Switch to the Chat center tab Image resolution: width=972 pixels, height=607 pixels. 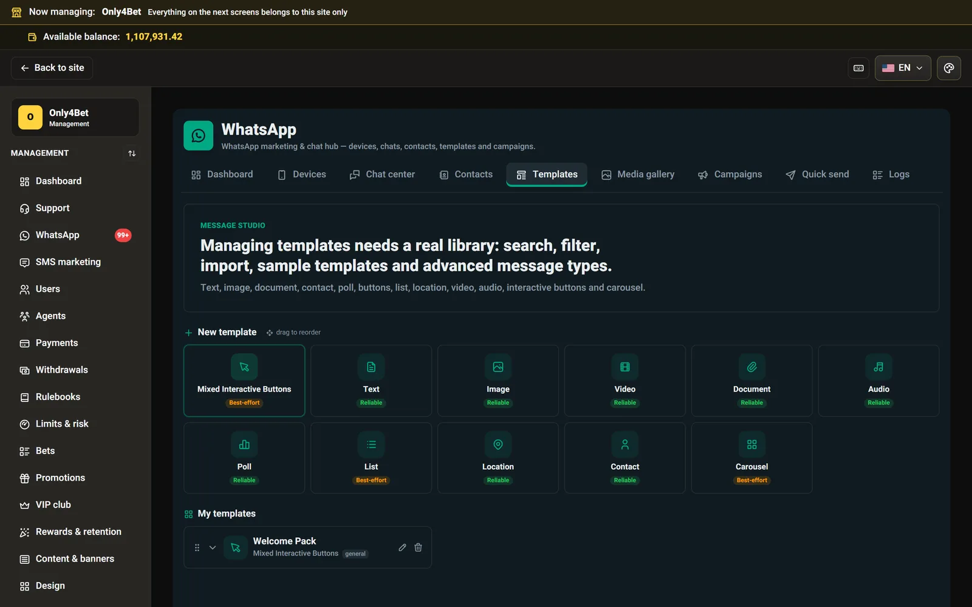[x=382, y=175]
